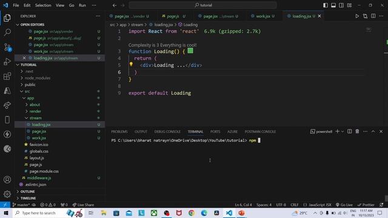The height and width of the screenshot is (218, 388).
Task: Open the Run menu
Action: click(x=82, y=5)
